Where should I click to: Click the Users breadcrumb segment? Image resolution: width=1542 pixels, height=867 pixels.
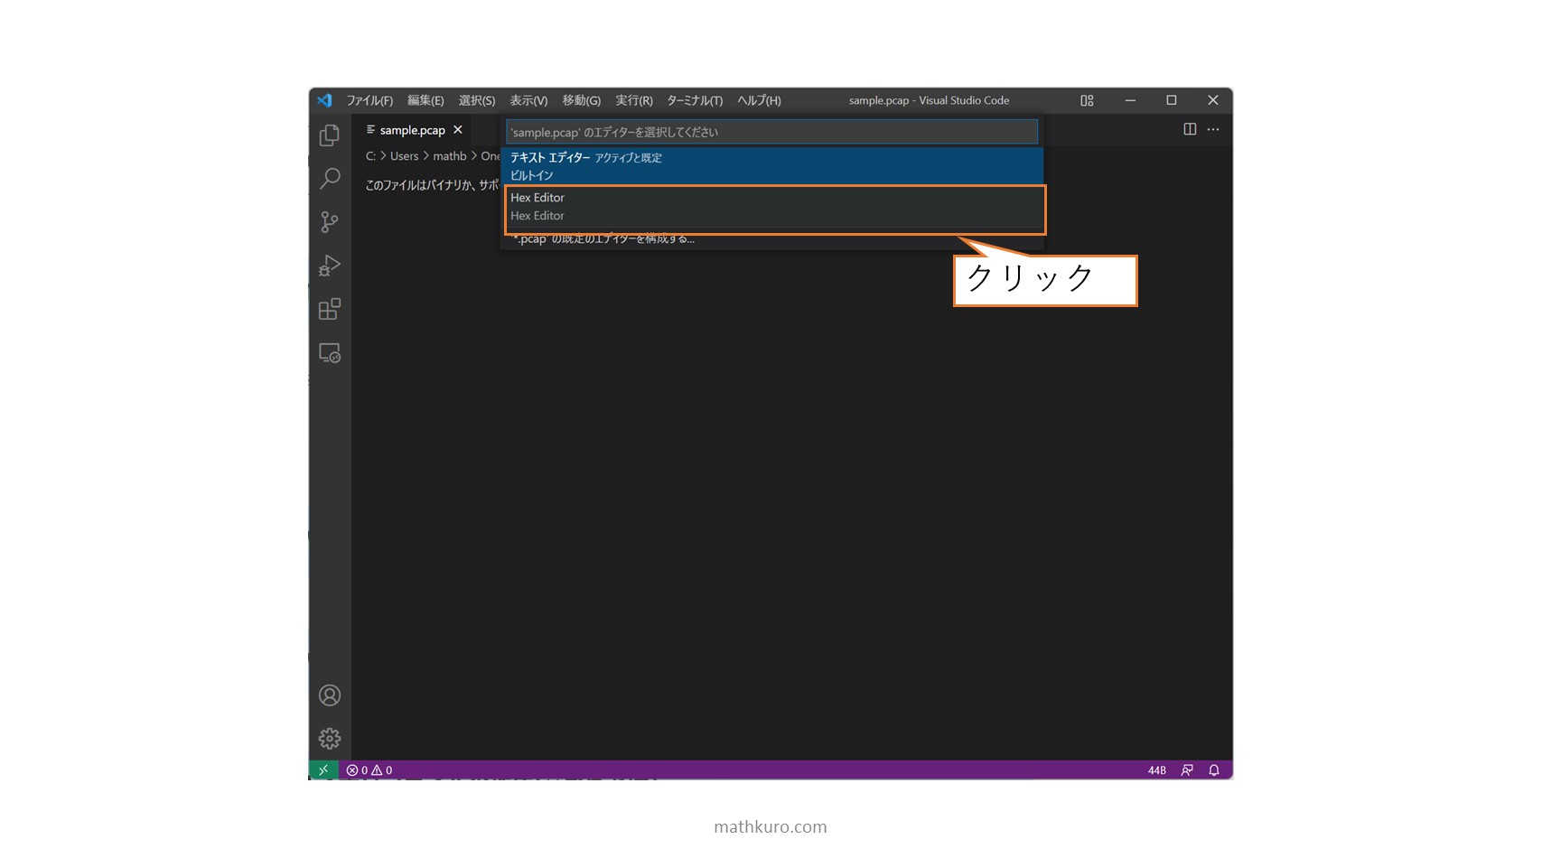coord(405,156)
